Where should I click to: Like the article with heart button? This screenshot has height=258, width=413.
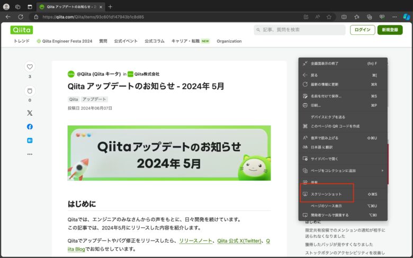pos(30,67)
